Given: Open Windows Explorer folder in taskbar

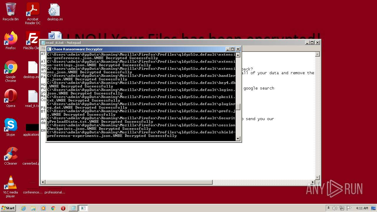Looking at the screenshot, I should pyautogui.click(x=33, y=208).
